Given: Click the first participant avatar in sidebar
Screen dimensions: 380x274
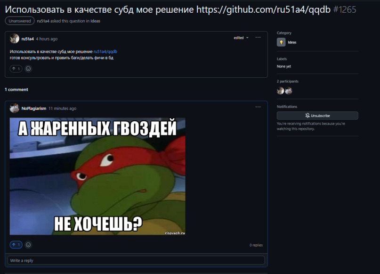Looking at the screenshot, I should pos(280,91).
